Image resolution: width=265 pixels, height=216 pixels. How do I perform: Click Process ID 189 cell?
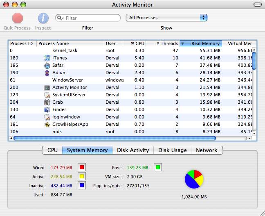coord(14,58)
